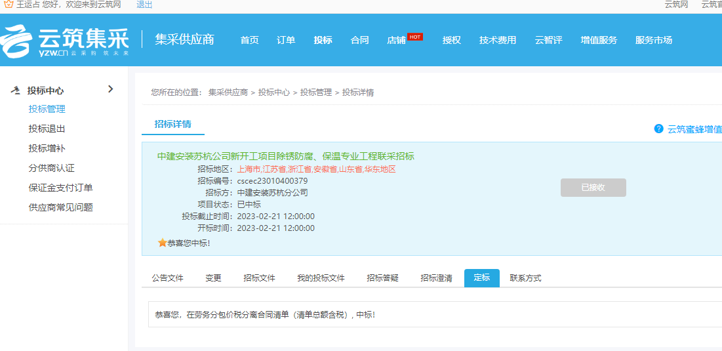Open the 订单 navigation menu
Image resolution: width=722 pixels, height=351 pixels.
click(x=286, y=40)
